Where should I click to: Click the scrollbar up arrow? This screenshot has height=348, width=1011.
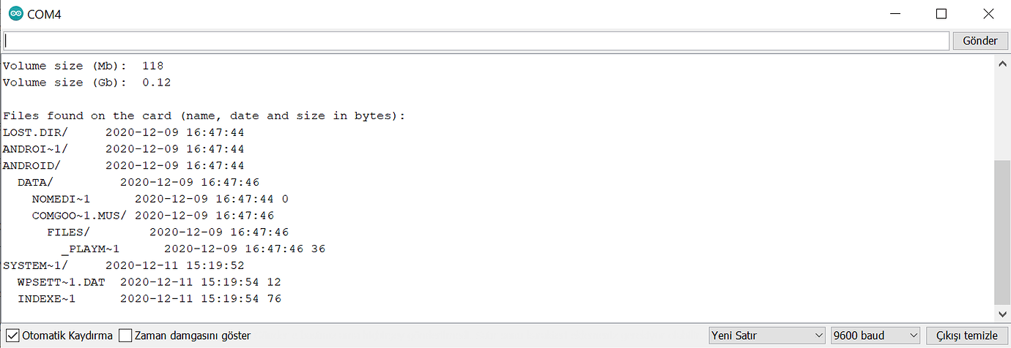point(1002,64)
